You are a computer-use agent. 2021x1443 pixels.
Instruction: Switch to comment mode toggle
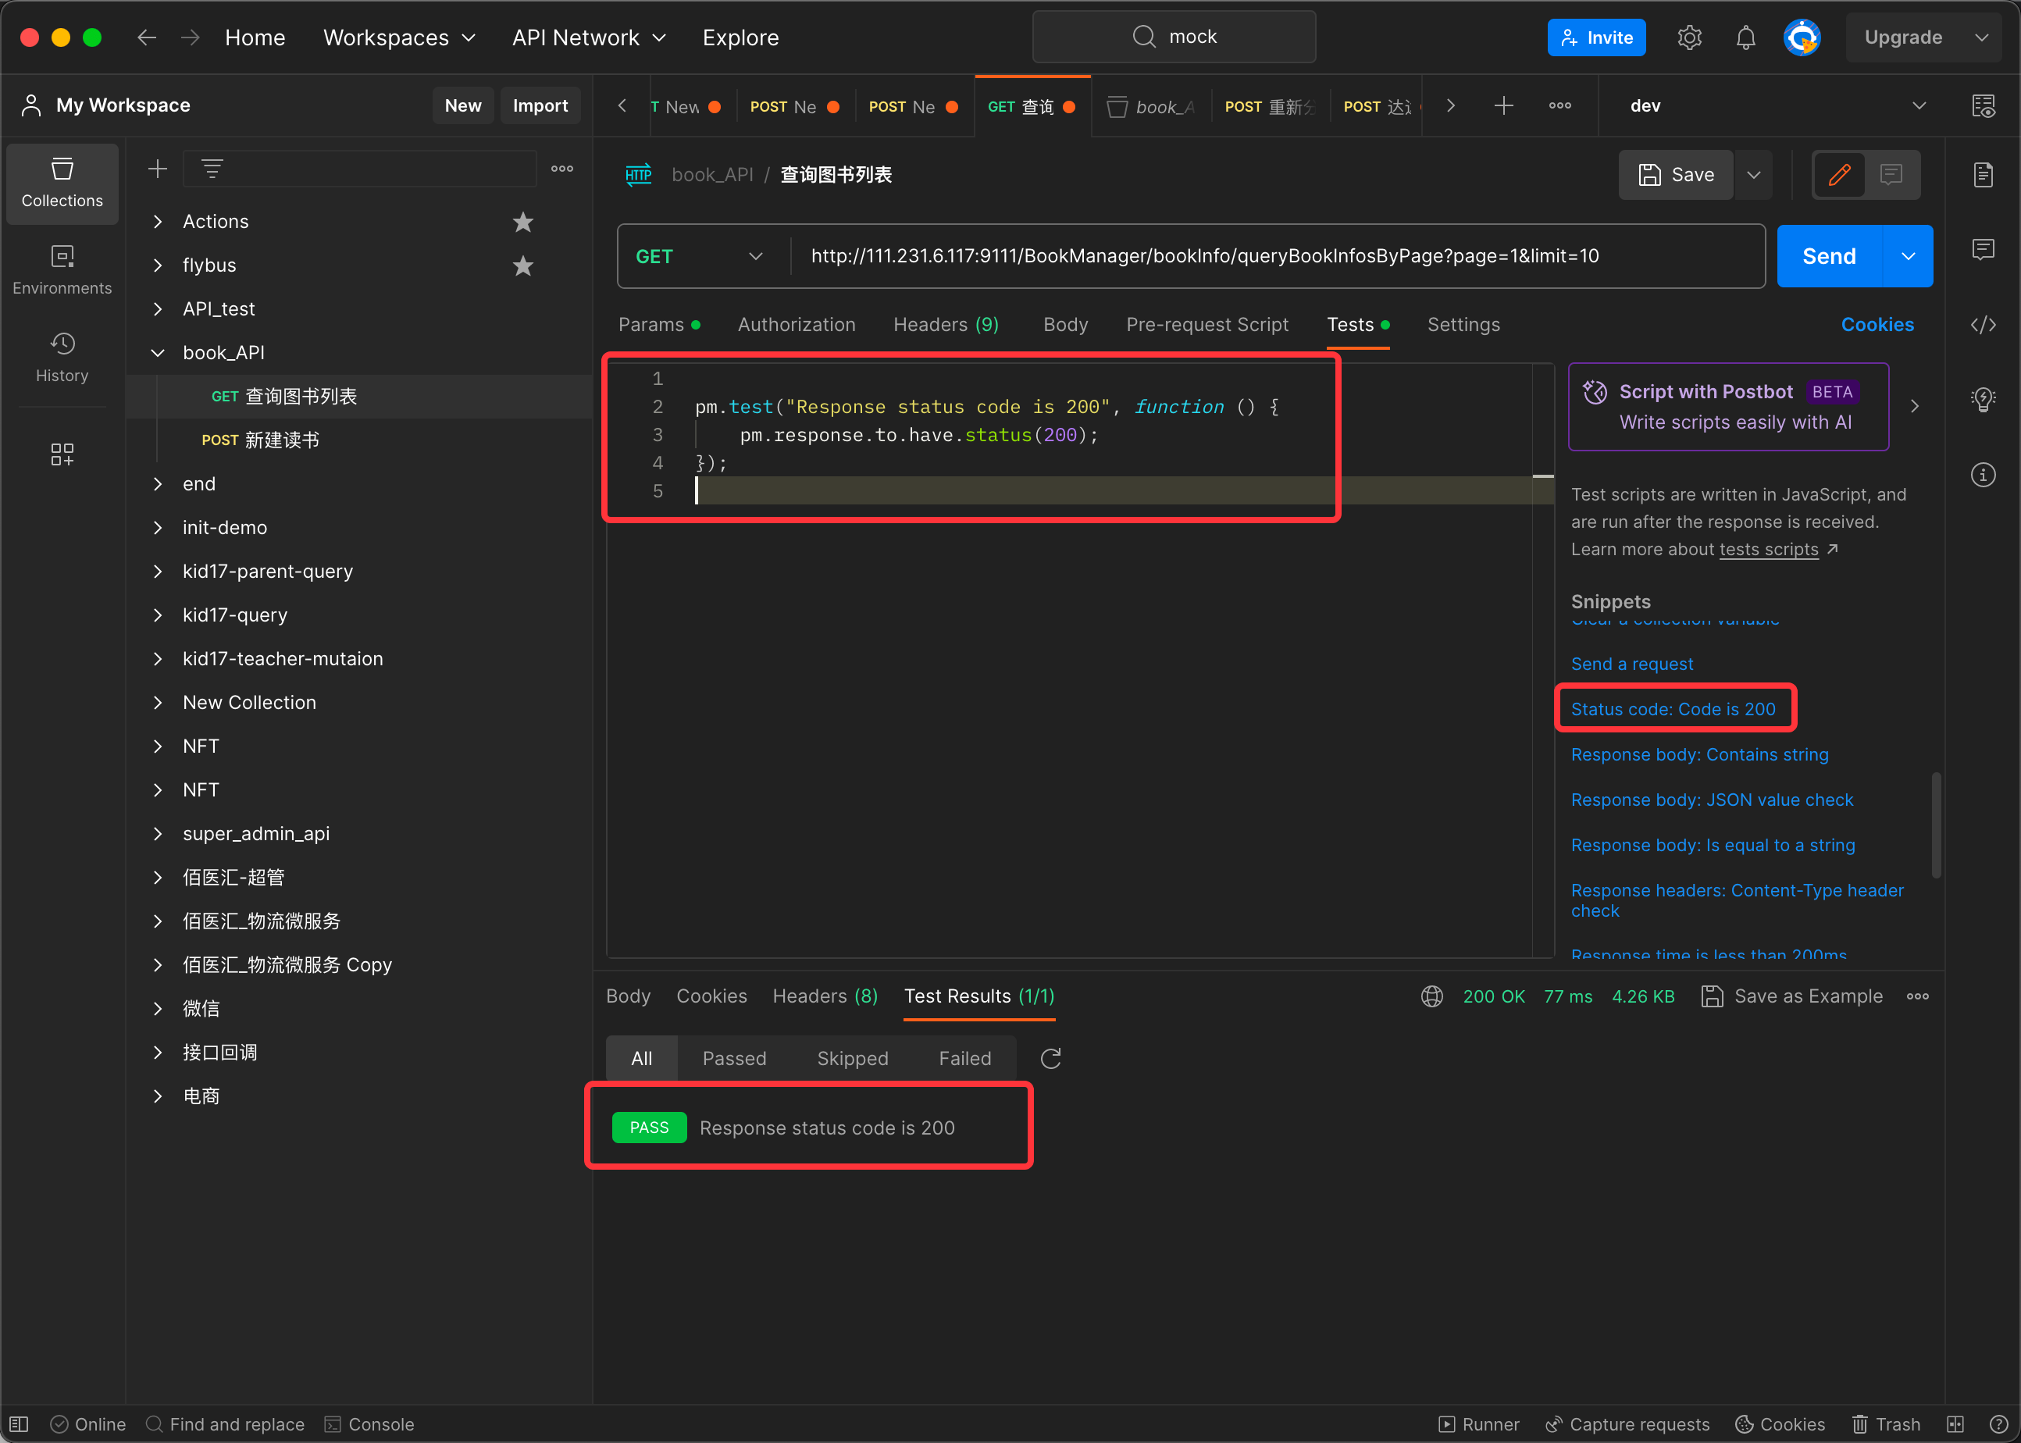[x=1891, y=174]
